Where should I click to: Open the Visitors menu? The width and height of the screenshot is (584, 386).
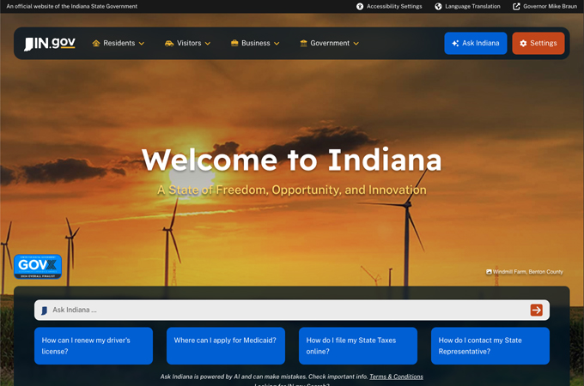click(x=187, y=43)
